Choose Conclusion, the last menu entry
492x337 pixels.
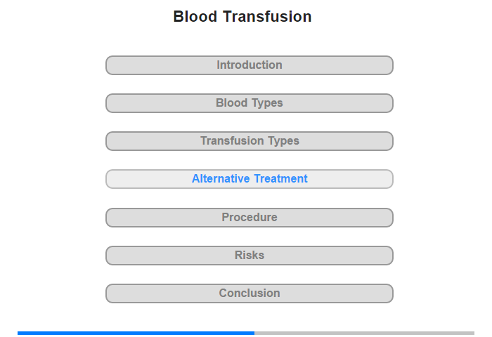[249, 293]
